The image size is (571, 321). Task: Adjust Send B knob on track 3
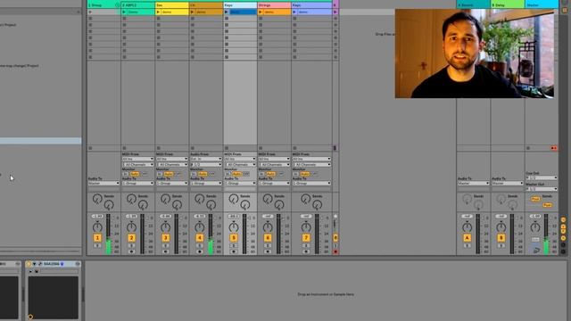(177, 205)
